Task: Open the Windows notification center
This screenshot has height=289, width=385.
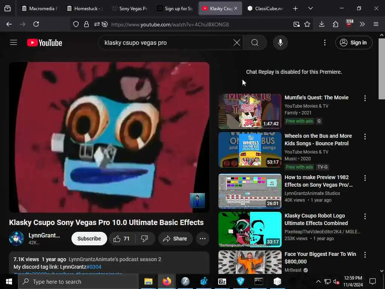Action: [x=373, y=281]
